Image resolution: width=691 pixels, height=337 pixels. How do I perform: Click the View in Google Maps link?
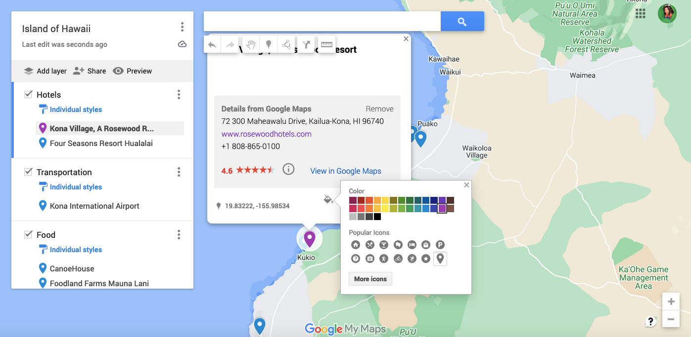(345, 171)
